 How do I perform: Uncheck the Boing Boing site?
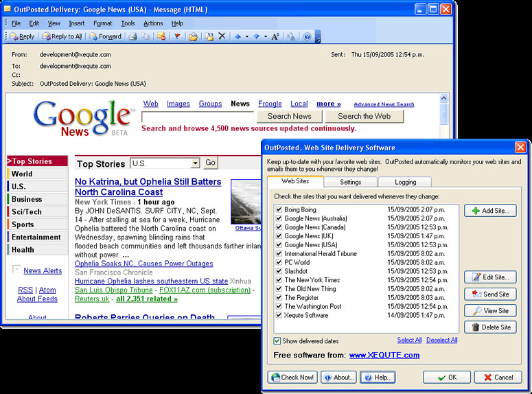[x=279, y=209]
